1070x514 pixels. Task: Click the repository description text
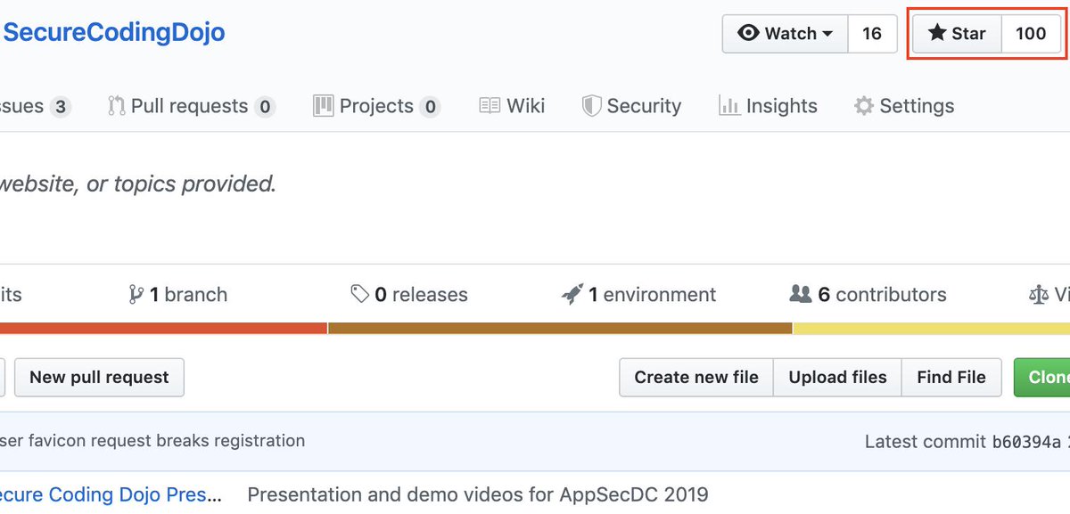[137, 184]
